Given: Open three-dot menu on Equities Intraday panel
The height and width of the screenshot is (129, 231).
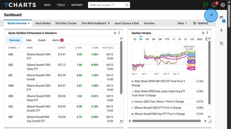Looking at the screenshot, I should click(x=207, y=33).
